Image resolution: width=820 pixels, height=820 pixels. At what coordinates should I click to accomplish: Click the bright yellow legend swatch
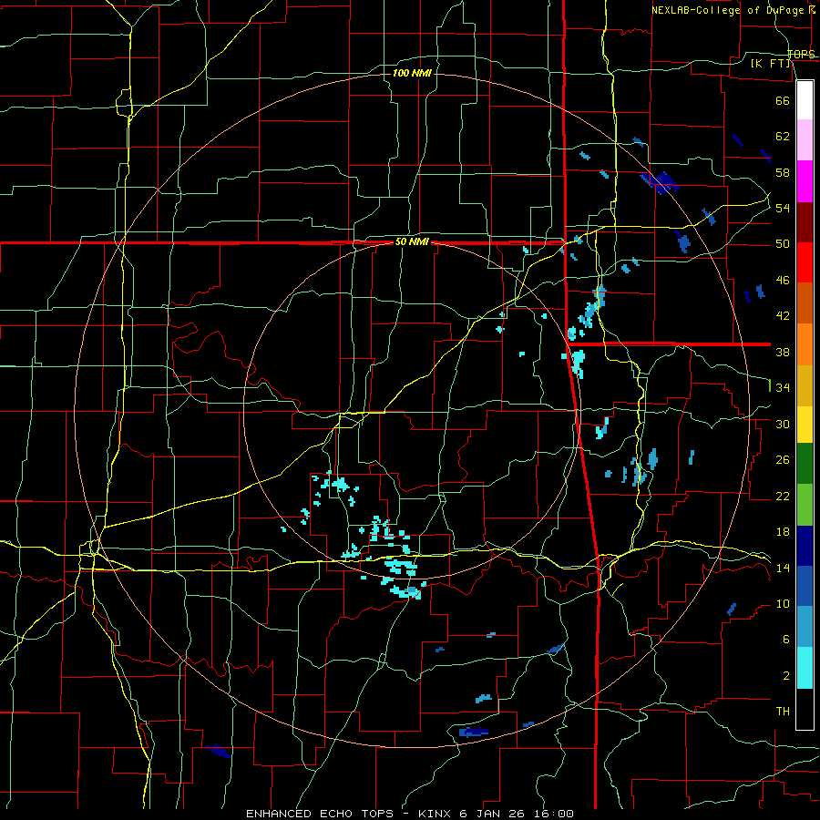[x=805, y=424]
